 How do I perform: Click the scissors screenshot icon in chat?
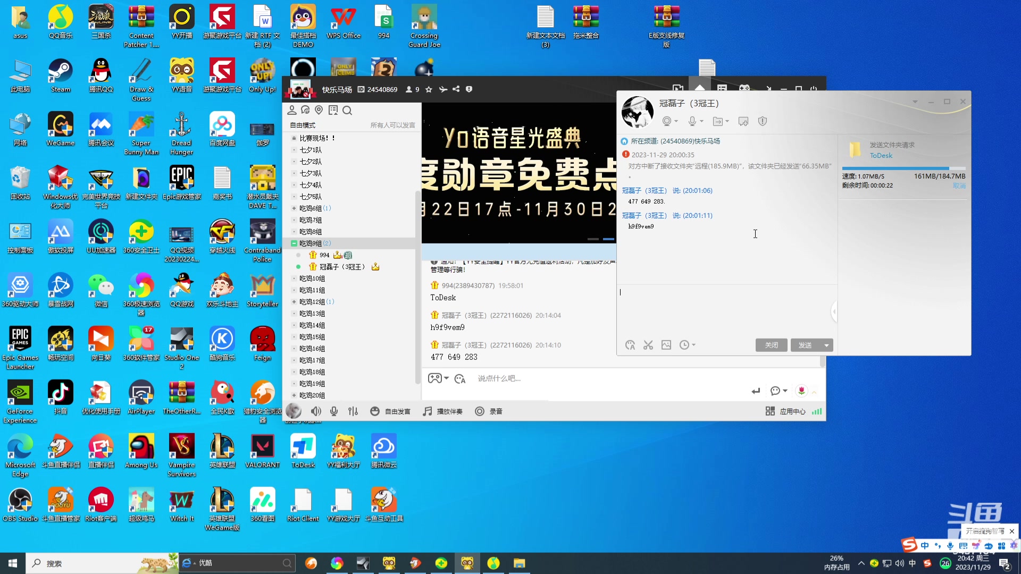coord(648,345)
